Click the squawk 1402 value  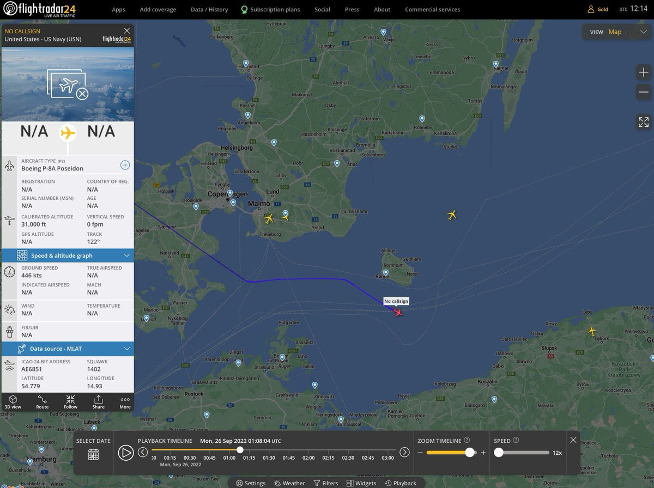click(x=94, y=369)
